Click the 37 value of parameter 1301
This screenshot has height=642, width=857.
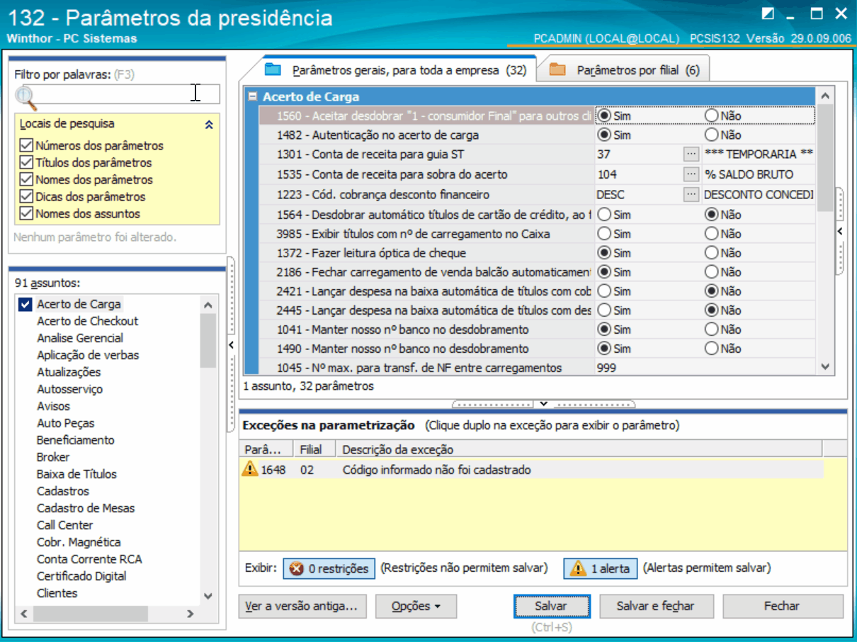tap(603, 154)
